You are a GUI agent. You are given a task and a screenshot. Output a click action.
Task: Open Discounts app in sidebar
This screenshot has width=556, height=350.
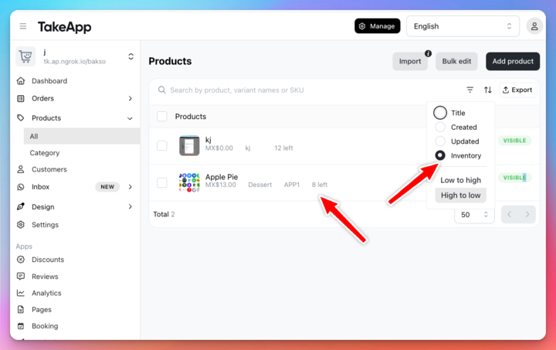point(48,260)
